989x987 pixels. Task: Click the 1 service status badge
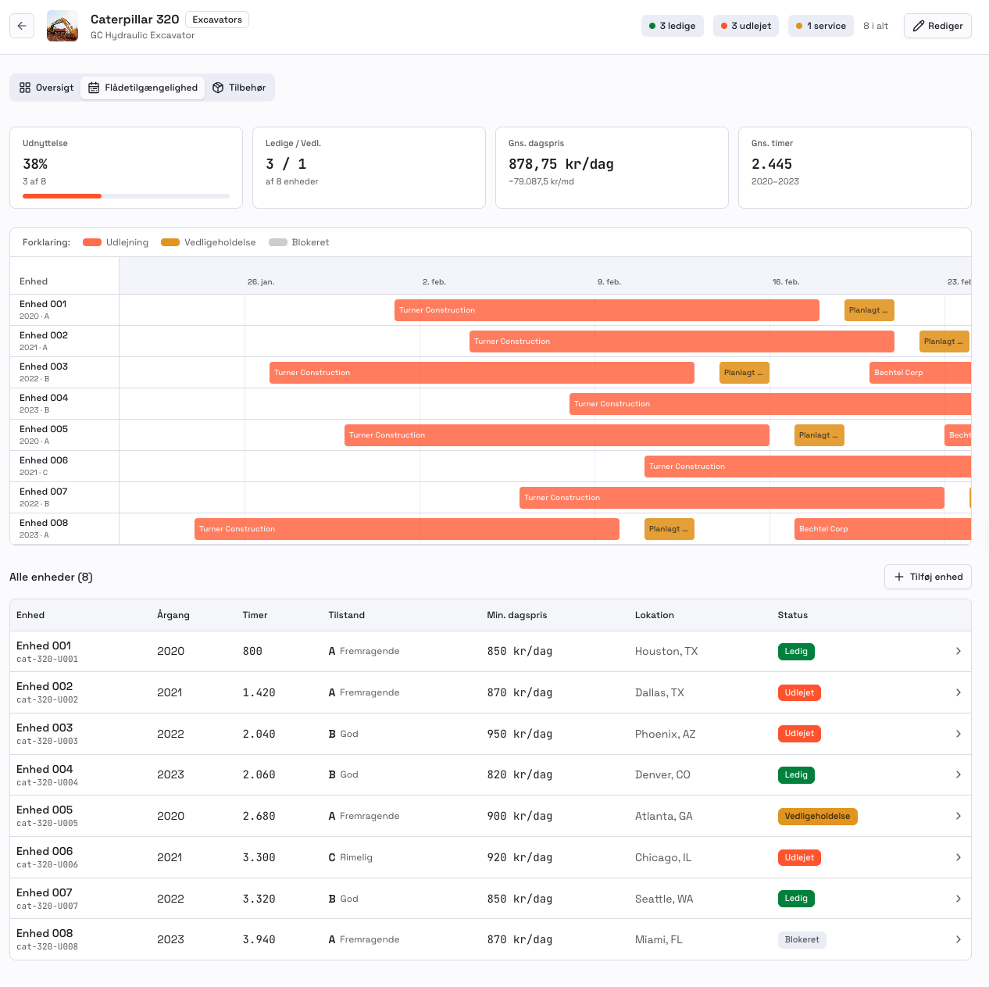[x=820, y=26]
